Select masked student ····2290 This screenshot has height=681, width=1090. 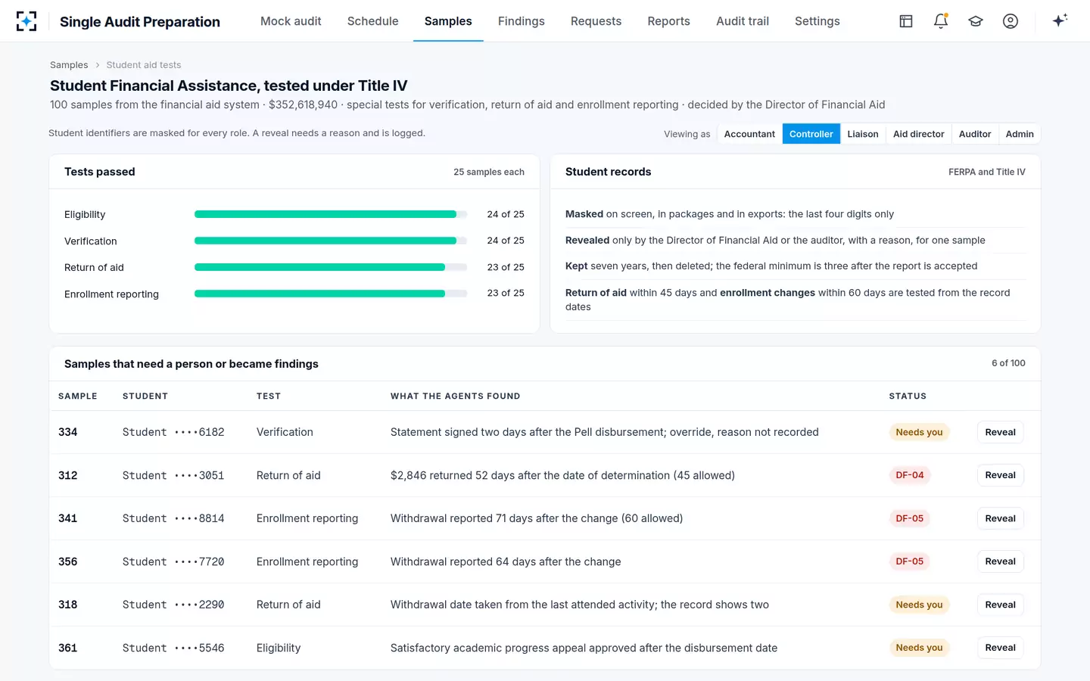click(x=173, y=605)
